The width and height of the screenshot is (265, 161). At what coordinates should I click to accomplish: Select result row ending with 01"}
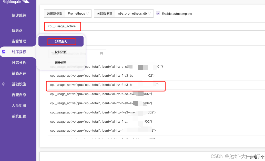[157, 67]
